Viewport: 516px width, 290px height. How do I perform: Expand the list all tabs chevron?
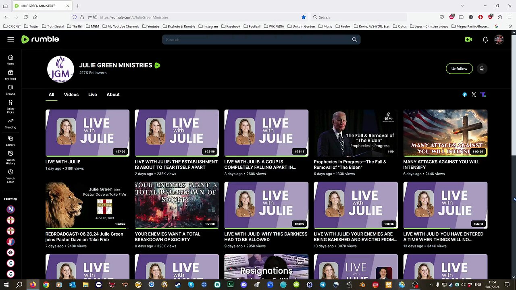point(462,6)
